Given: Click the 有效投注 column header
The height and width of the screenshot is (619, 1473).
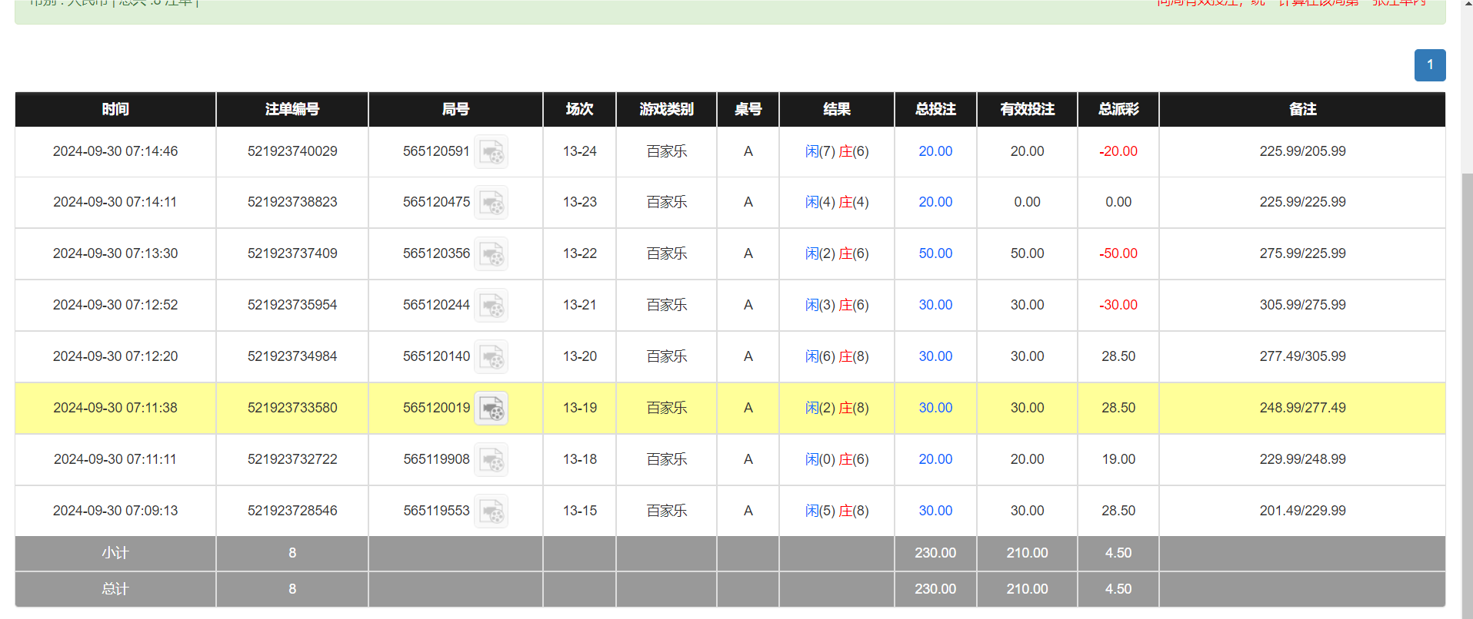Looking at the screenshot, I should 1027,109.
